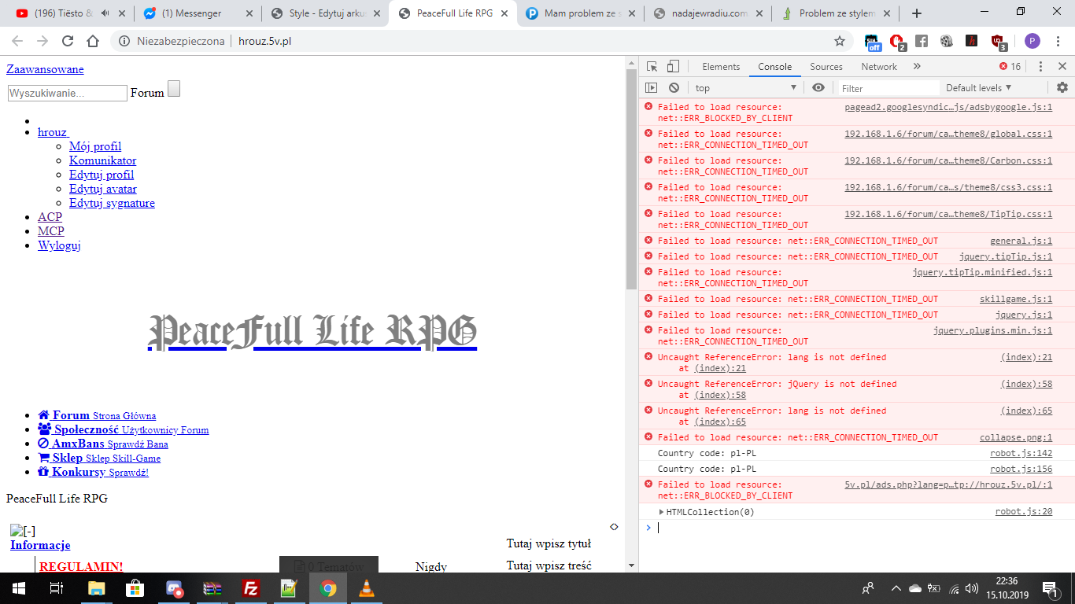The image size is (1075, 604).
Task: Clear the console with the ban icon
Action: click(674, 88)
